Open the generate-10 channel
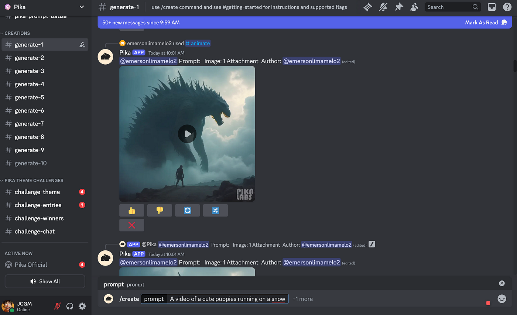This screenshot has width=517, height=315. (x=45, y=163)
